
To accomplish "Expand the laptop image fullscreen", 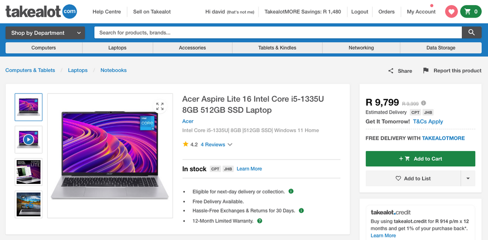I will [160, 106].
